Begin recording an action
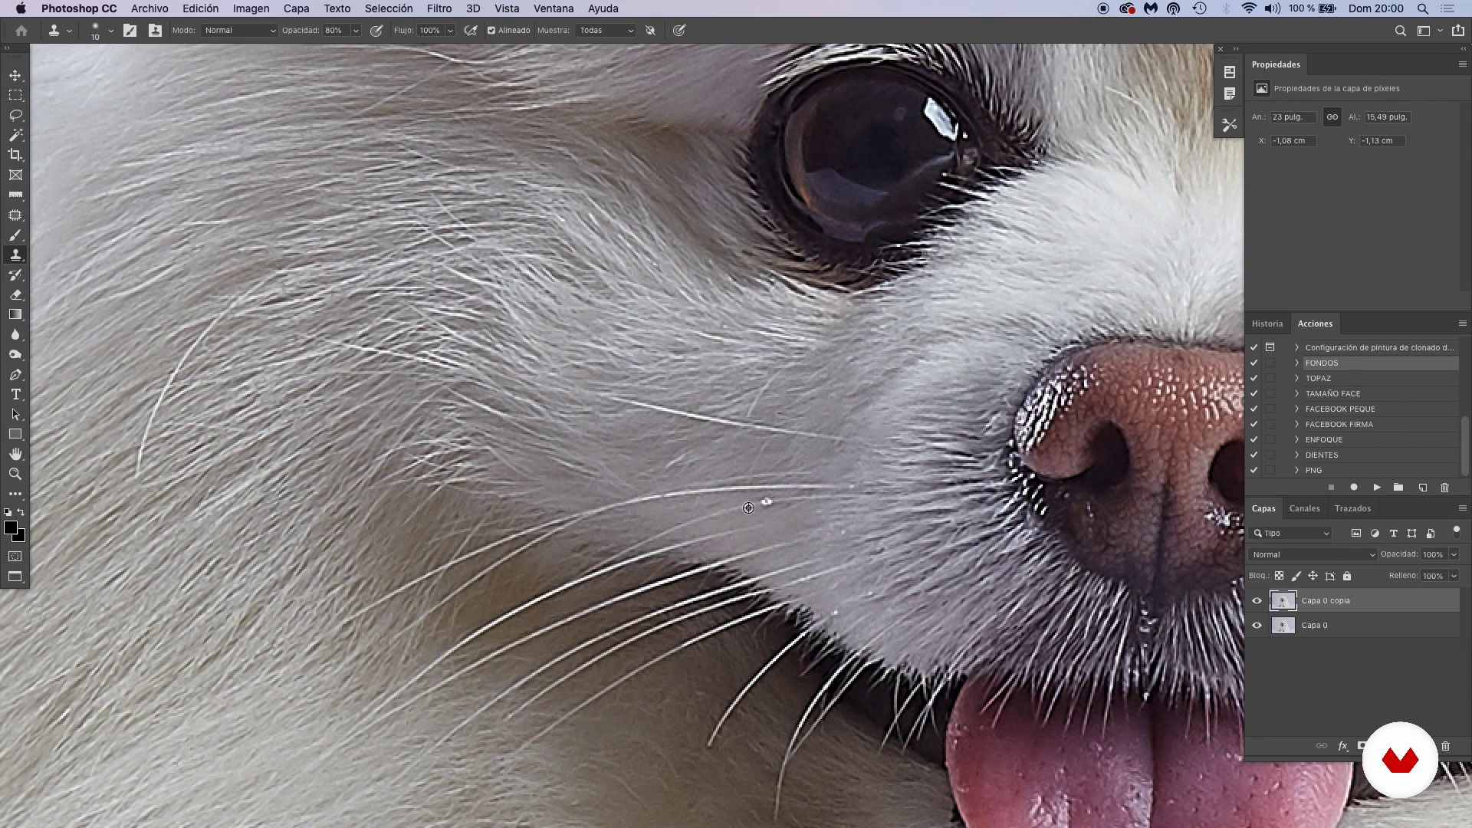Image resolution: width=1472 pixels, height=828 pixels. tap(1354, 488)
